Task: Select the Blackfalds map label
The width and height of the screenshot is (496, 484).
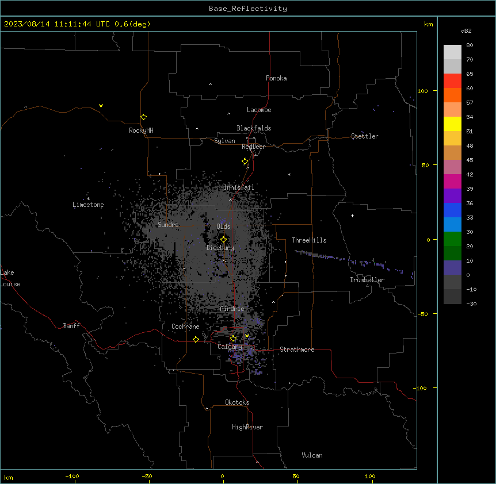Action: pos(254,128)
